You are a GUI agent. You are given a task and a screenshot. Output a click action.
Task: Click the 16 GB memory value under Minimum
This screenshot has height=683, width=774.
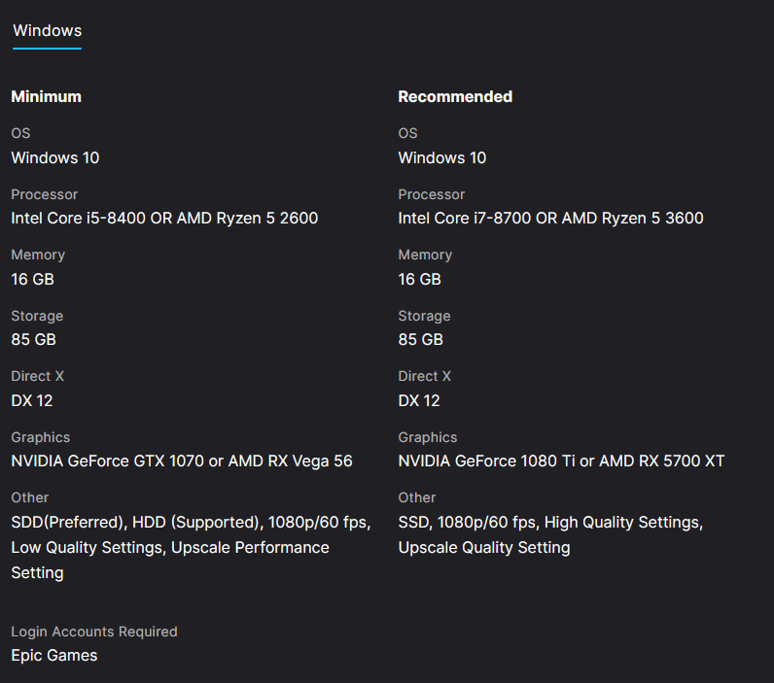point(32,280)
